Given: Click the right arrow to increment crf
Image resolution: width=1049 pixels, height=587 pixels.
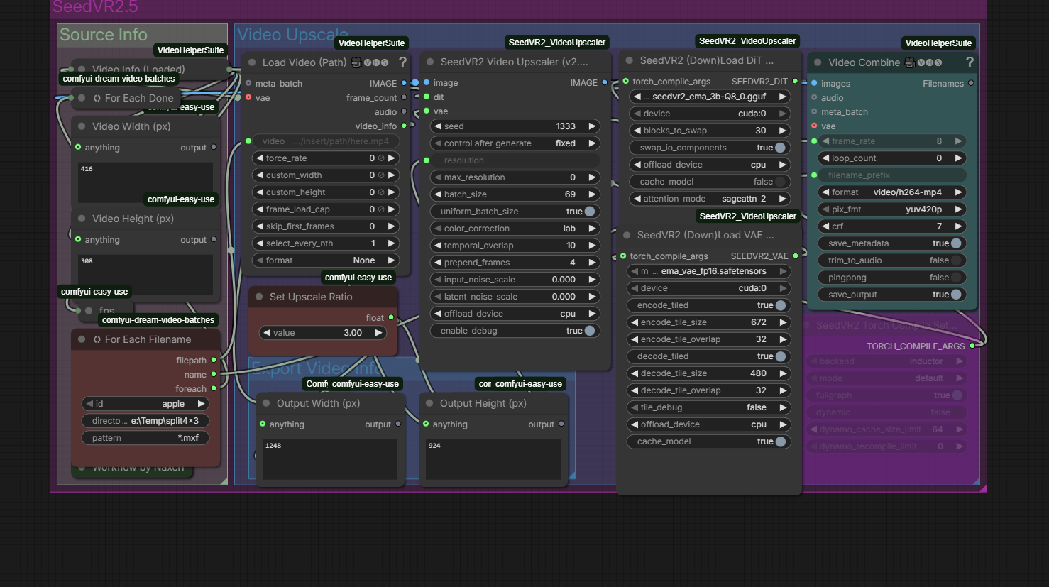Looking at the screenshot, I should 958,226.
